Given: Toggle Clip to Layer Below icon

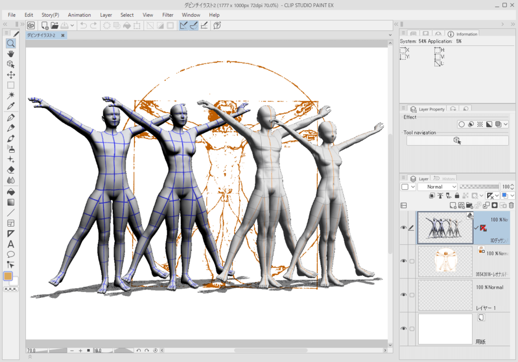Looking at the screenshot, I should 432,195.
